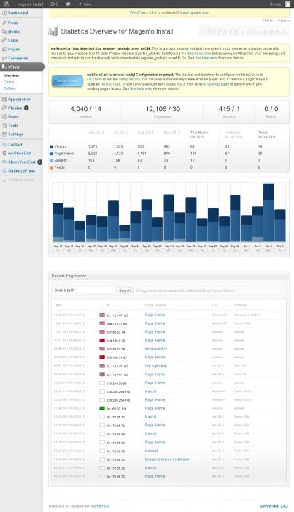Click the Sep 14 bar in chart
This screenshot has width=294, height=512.
coord(58,222)
